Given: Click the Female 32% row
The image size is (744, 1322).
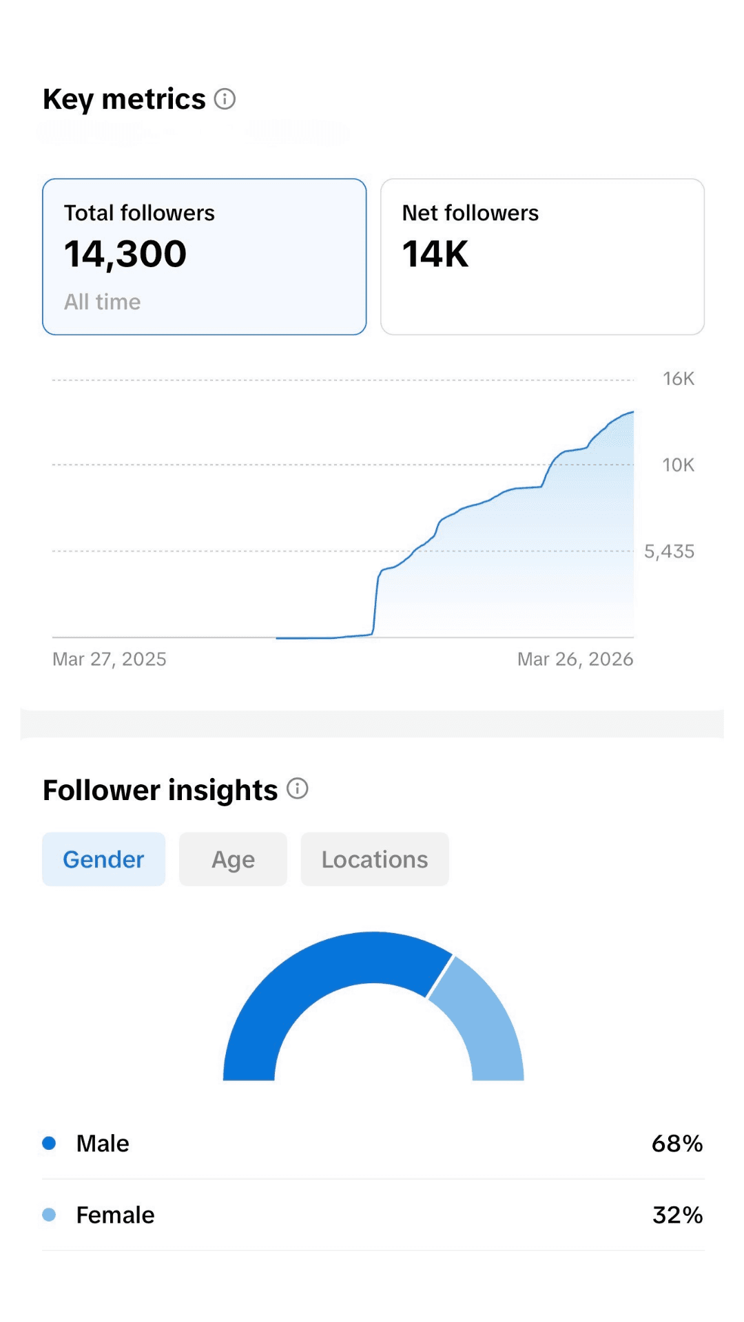Looking at the screenshot, I should pyautogui.click(x=372, y=1215).
